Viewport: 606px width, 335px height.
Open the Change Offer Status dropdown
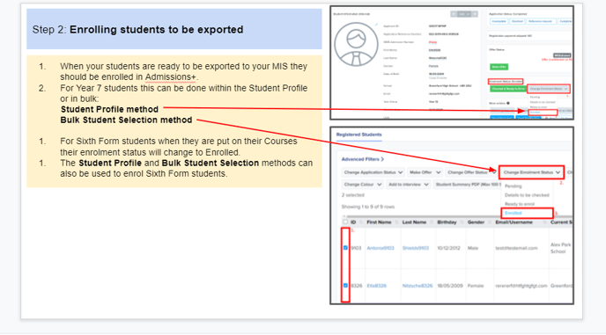coord(471,172)
